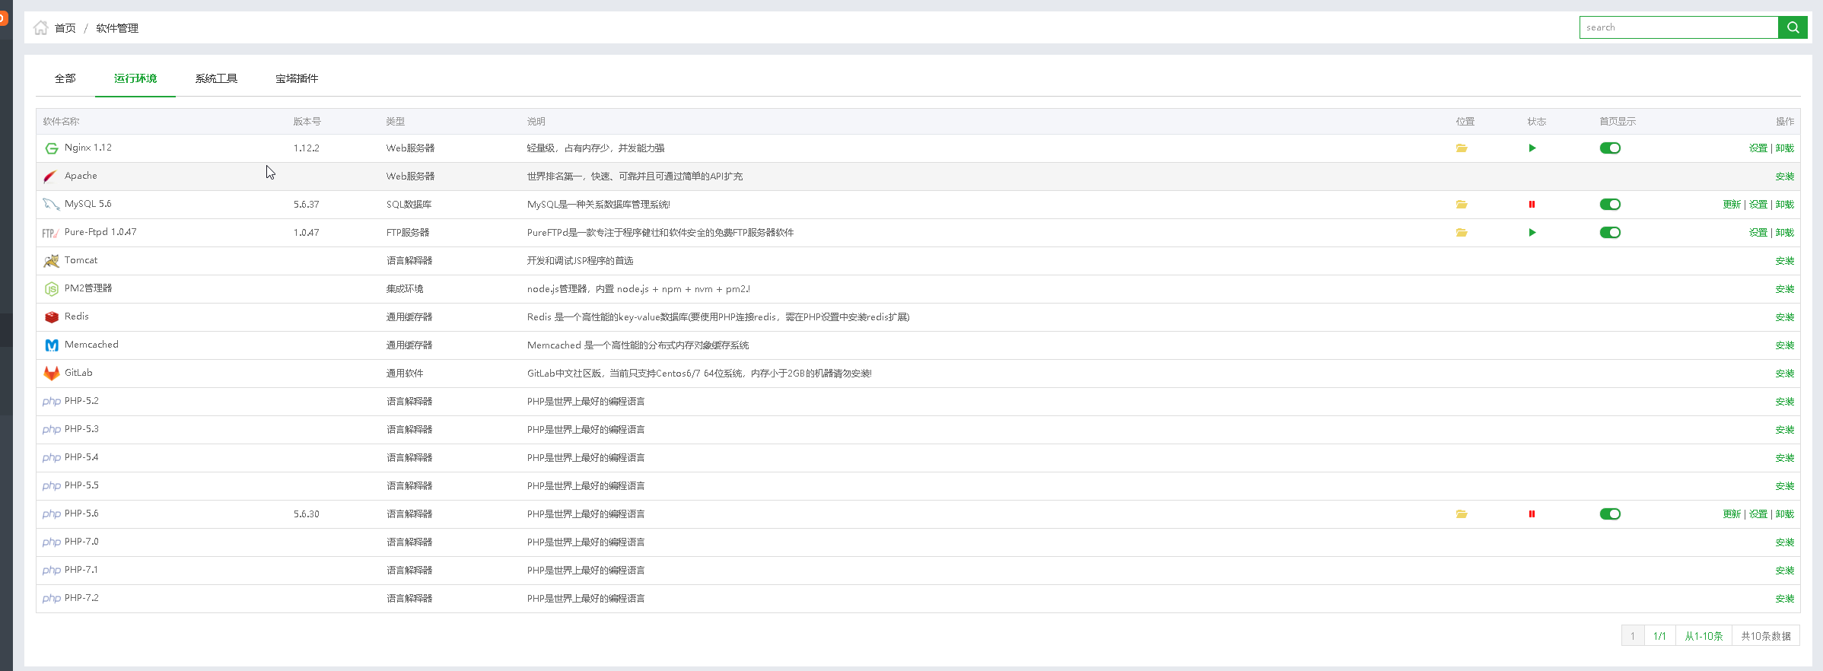Click 设置 for MySQL 5.6
Screen dimensions: 1823x671
point(1758,205)
